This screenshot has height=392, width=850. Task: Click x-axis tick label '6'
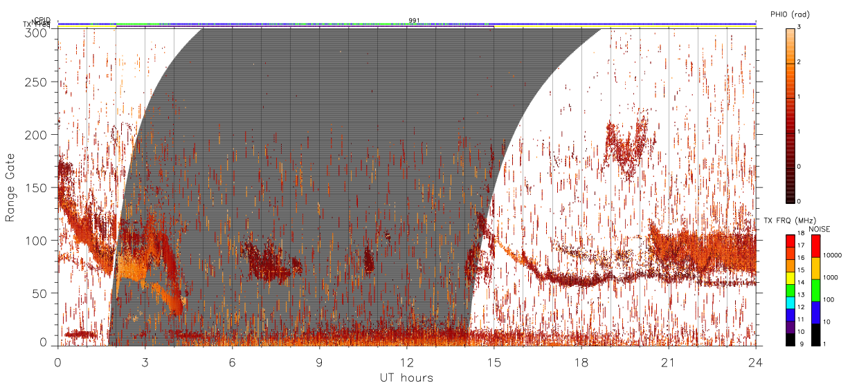tap(232, 362)
